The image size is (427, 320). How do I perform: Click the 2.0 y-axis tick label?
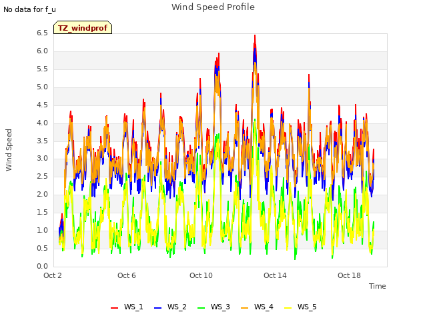(43, 194)
